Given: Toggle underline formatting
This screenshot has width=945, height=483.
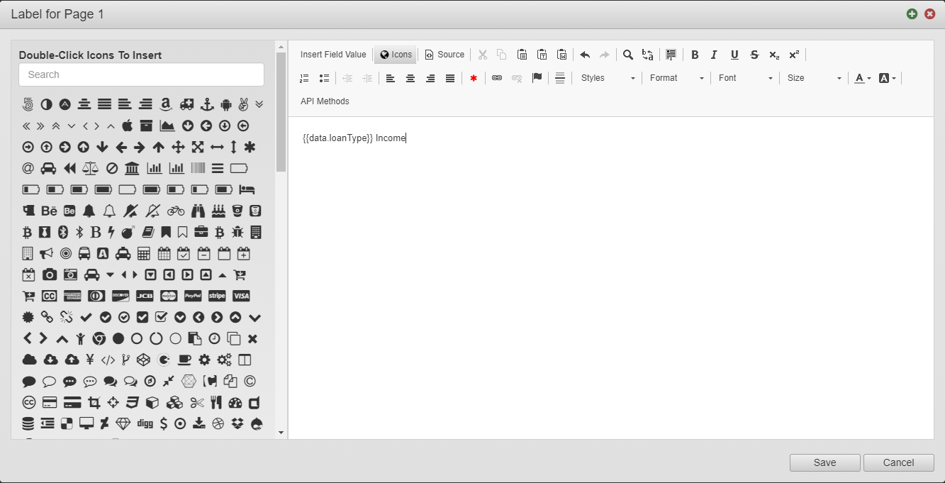Looking at the screenshot, I should (734, 55).
